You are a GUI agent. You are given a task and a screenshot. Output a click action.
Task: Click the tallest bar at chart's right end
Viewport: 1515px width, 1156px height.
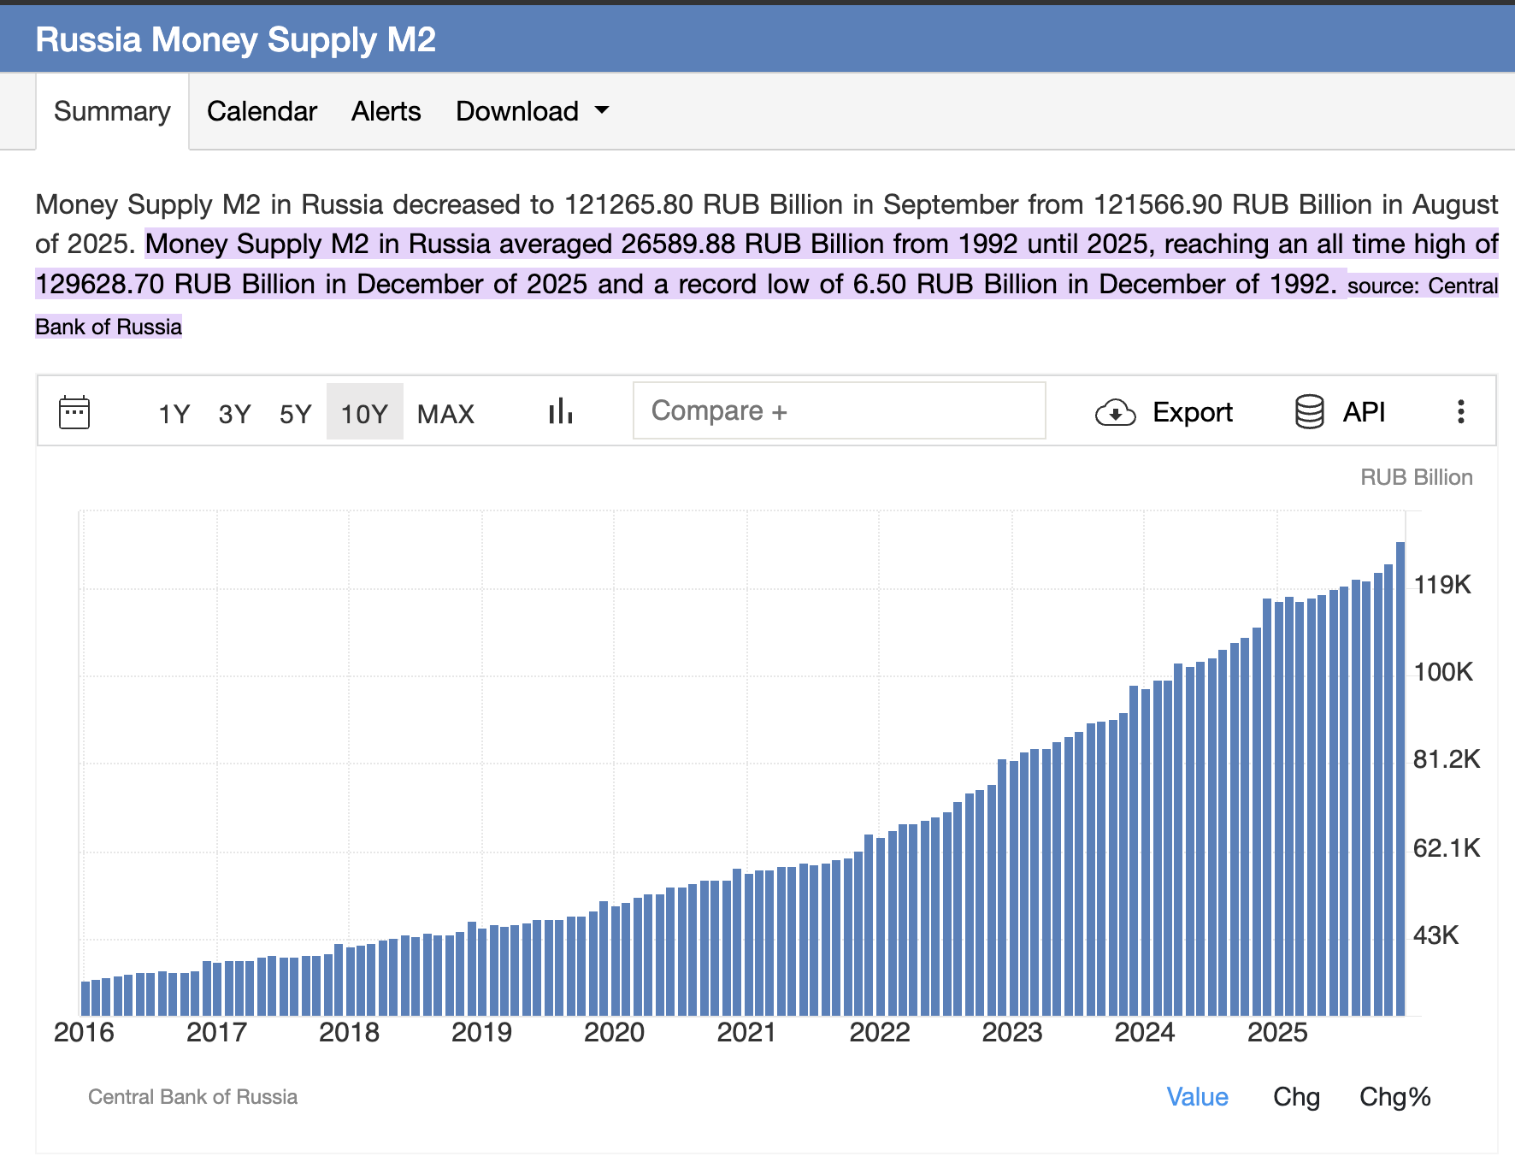[x=1400, y=778]
